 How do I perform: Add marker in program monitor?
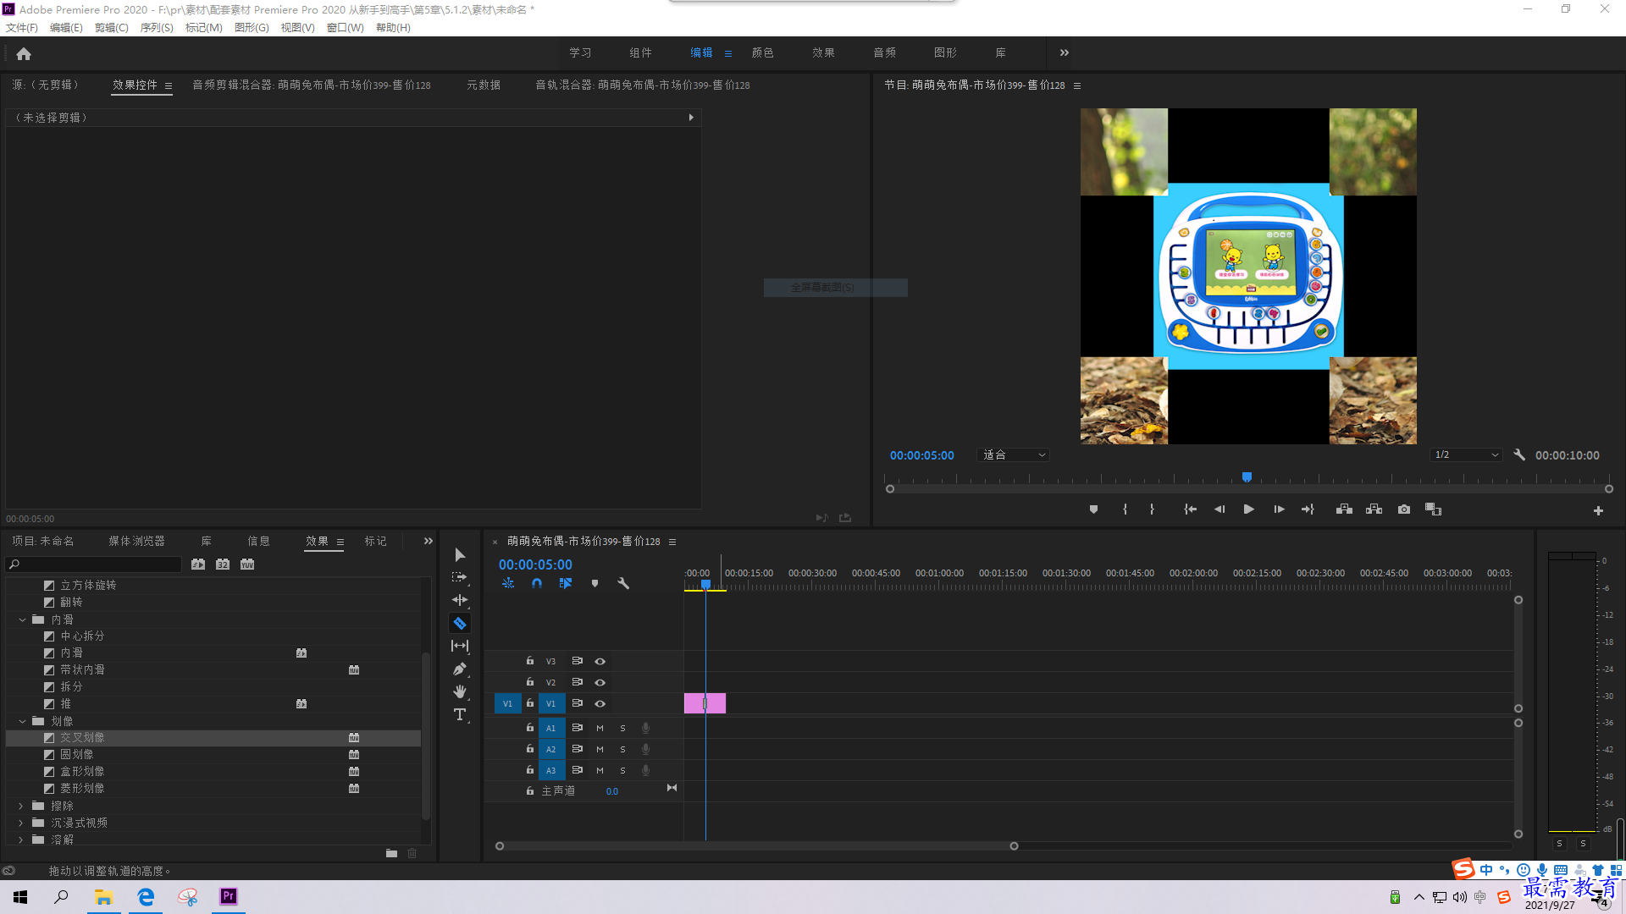[x=1093, y=509]
